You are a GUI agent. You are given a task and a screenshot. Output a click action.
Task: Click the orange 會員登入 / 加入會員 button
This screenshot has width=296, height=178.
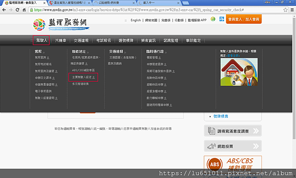(244, 19)
